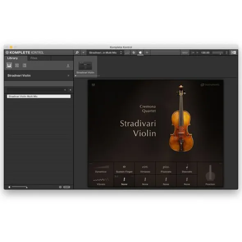242x242 pixels.
Task: Select the Pizzicato articulation
Action: pos(166,168)
